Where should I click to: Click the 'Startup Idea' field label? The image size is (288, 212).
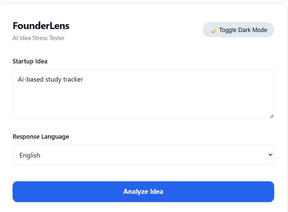[30, 61]
